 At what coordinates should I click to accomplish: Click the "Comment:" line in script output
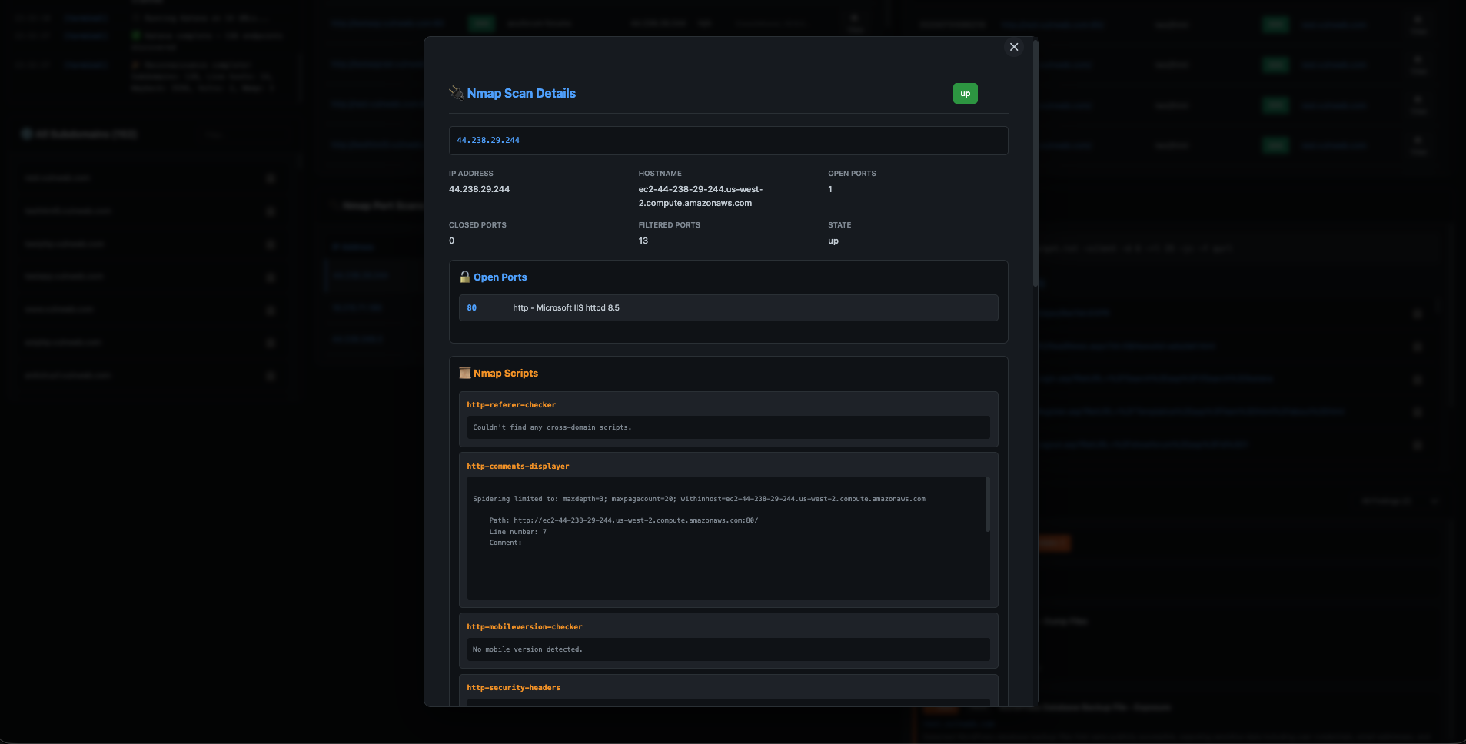pos(505,543)
